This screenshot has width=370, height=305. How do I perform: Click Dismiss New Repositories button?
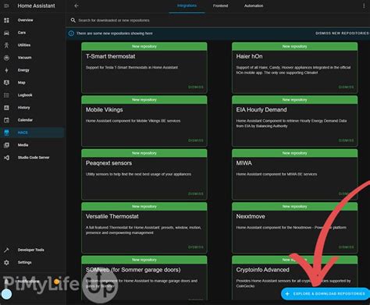342,34
